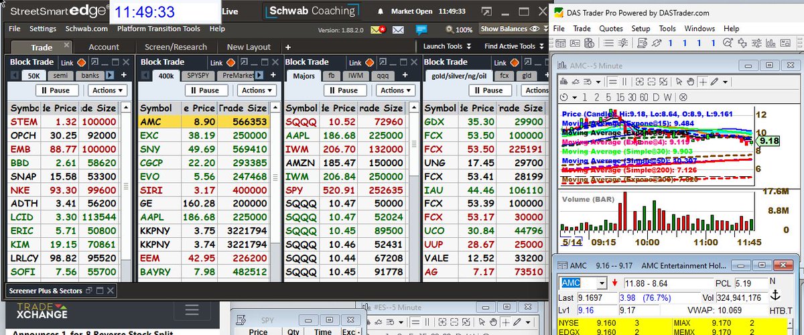Open Actions dropdown in Majors panel
The image size is (804, 335).
[396, 90]
